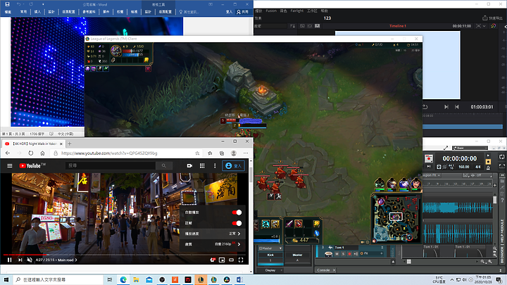This screenshot has width=507, height=285.
Task: Click the YouTube 登入 sign-in button
Action: pos(234,166)
